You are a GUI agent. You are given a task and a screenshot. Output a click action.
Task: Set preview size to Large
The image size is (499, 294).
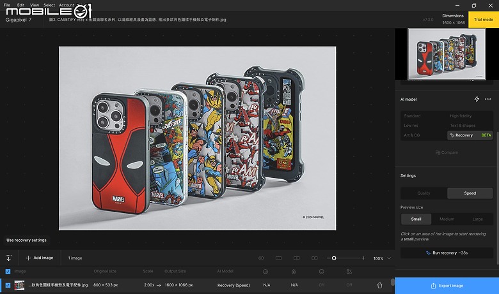point(477,219)
